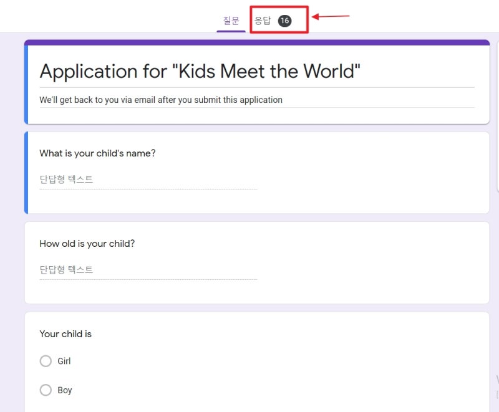This screenshot has width=499, height=412.
Task: Open the 응답 responses tab
Action: 263,21
